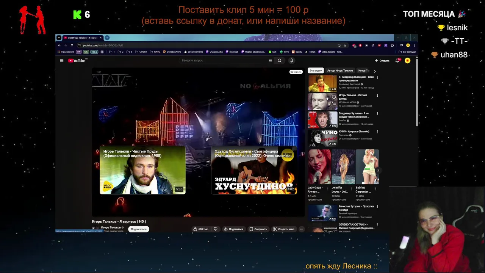Click the KIK bookmark chip
The width and height of the screenshot is (485, 273).
pyautogui.click(x=86, y=52)
